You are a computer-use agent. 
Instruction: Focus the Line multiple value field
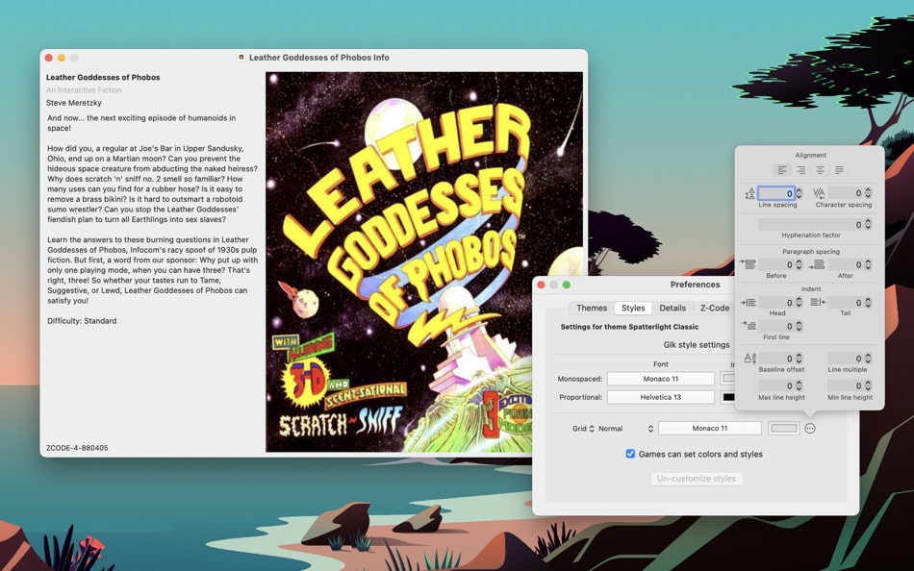(846, 359)
